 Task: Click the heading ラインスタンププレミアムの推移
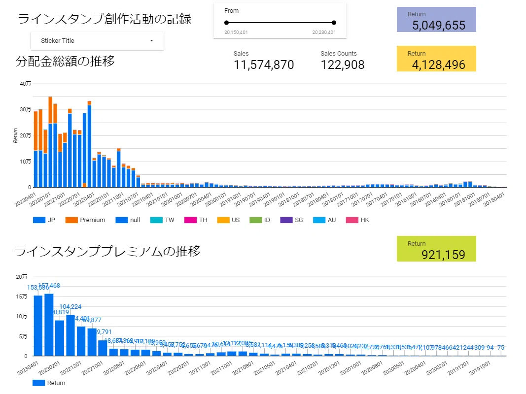click(x=107, y=251)
